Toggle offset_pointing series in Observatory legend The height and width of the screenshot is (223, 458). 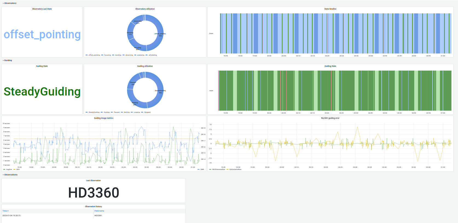94,55
